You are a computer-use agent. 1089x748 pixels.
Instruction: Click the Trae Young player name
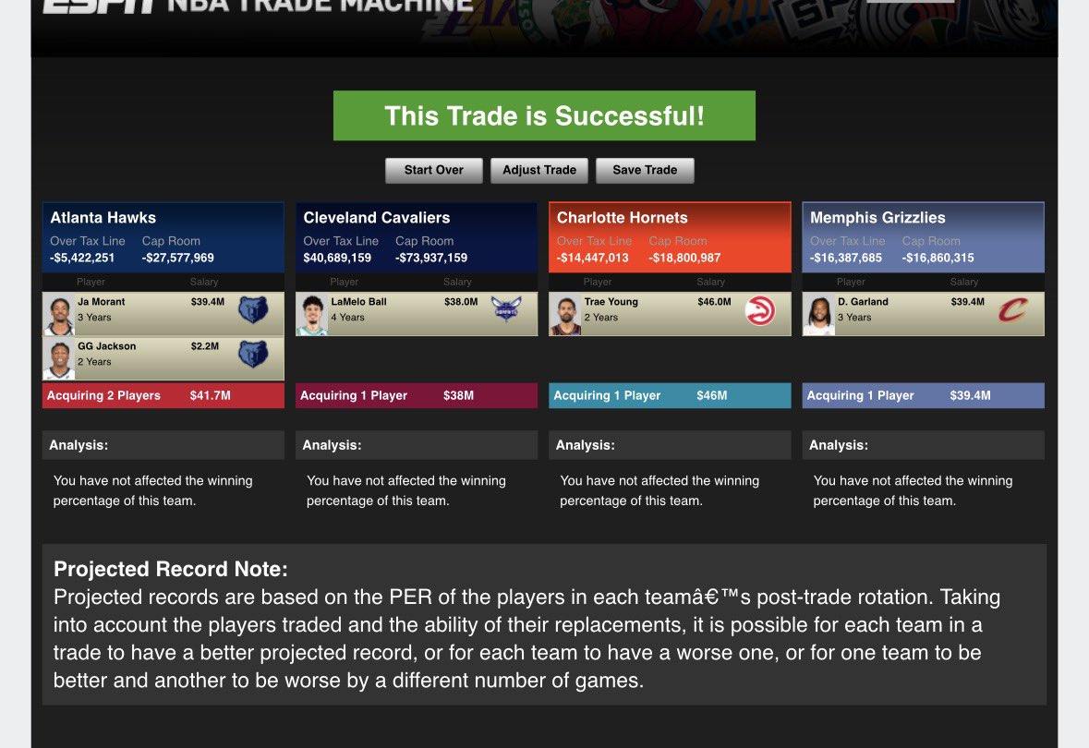[611, 302]
